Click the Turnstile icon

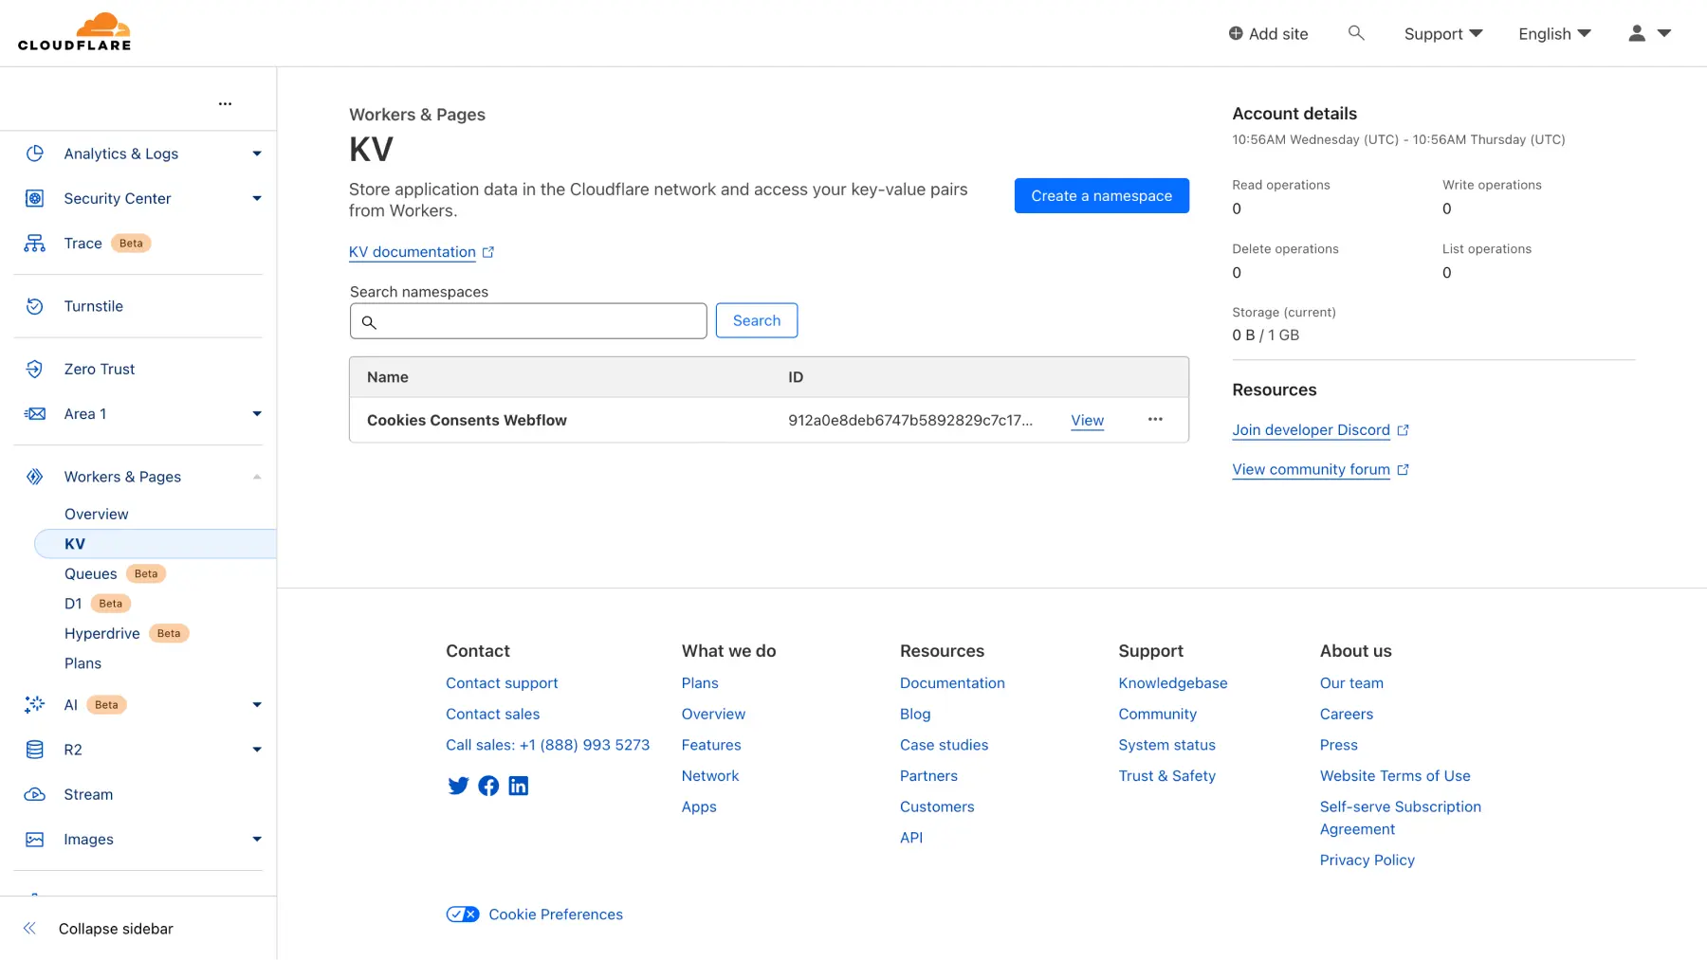(x=35, y=306)
